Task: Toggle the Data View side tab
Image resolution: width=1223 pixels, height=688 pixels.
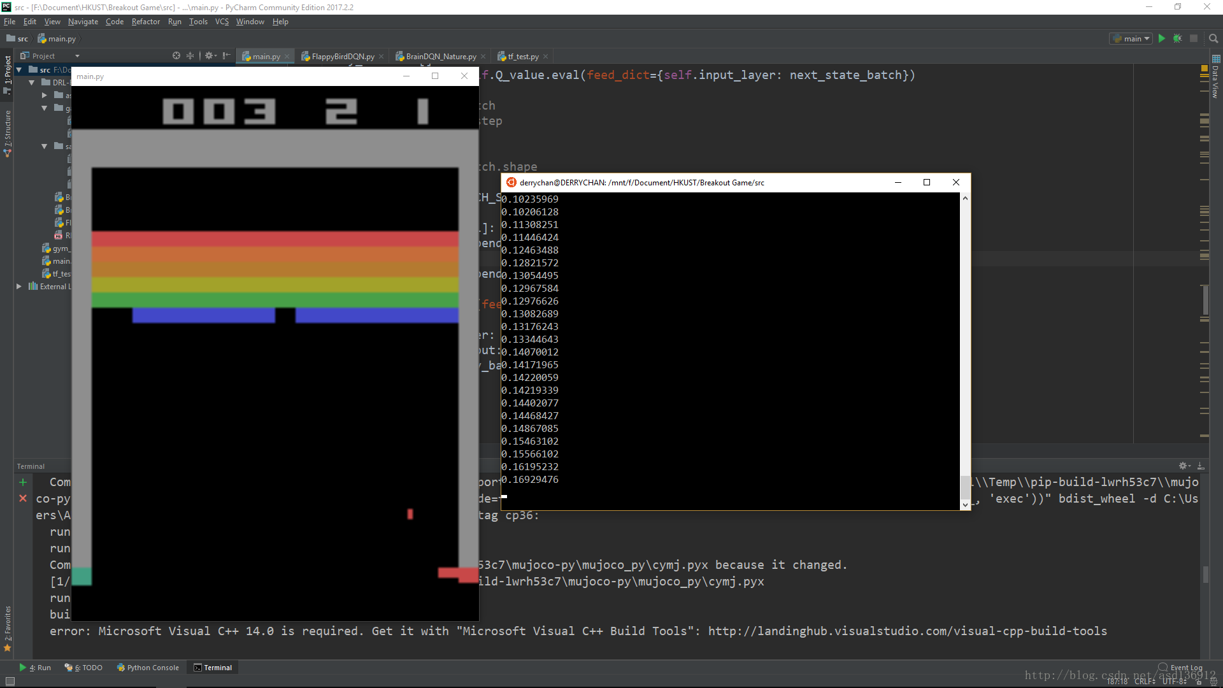Action: click(x=1215, y=76)
